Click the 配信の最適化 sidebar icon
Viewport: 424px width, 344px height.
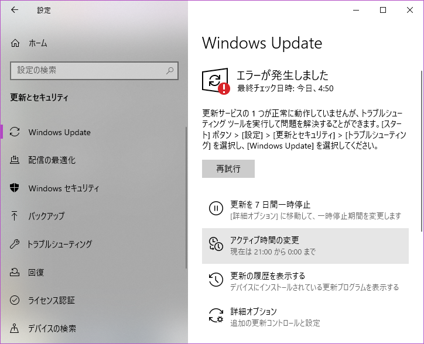click(15, 160)
